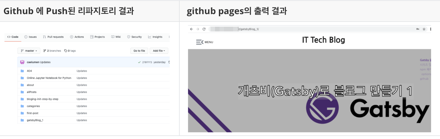Image resolution: width=440 pixels, height=139 pixels.
Task: Click the Pull requests branch icon
Action: point(45,37)
